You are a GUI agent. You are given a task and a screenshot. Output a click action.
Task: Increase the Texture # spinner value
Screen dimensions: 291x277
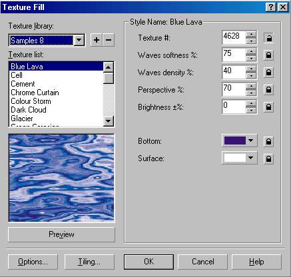[251, 34]
